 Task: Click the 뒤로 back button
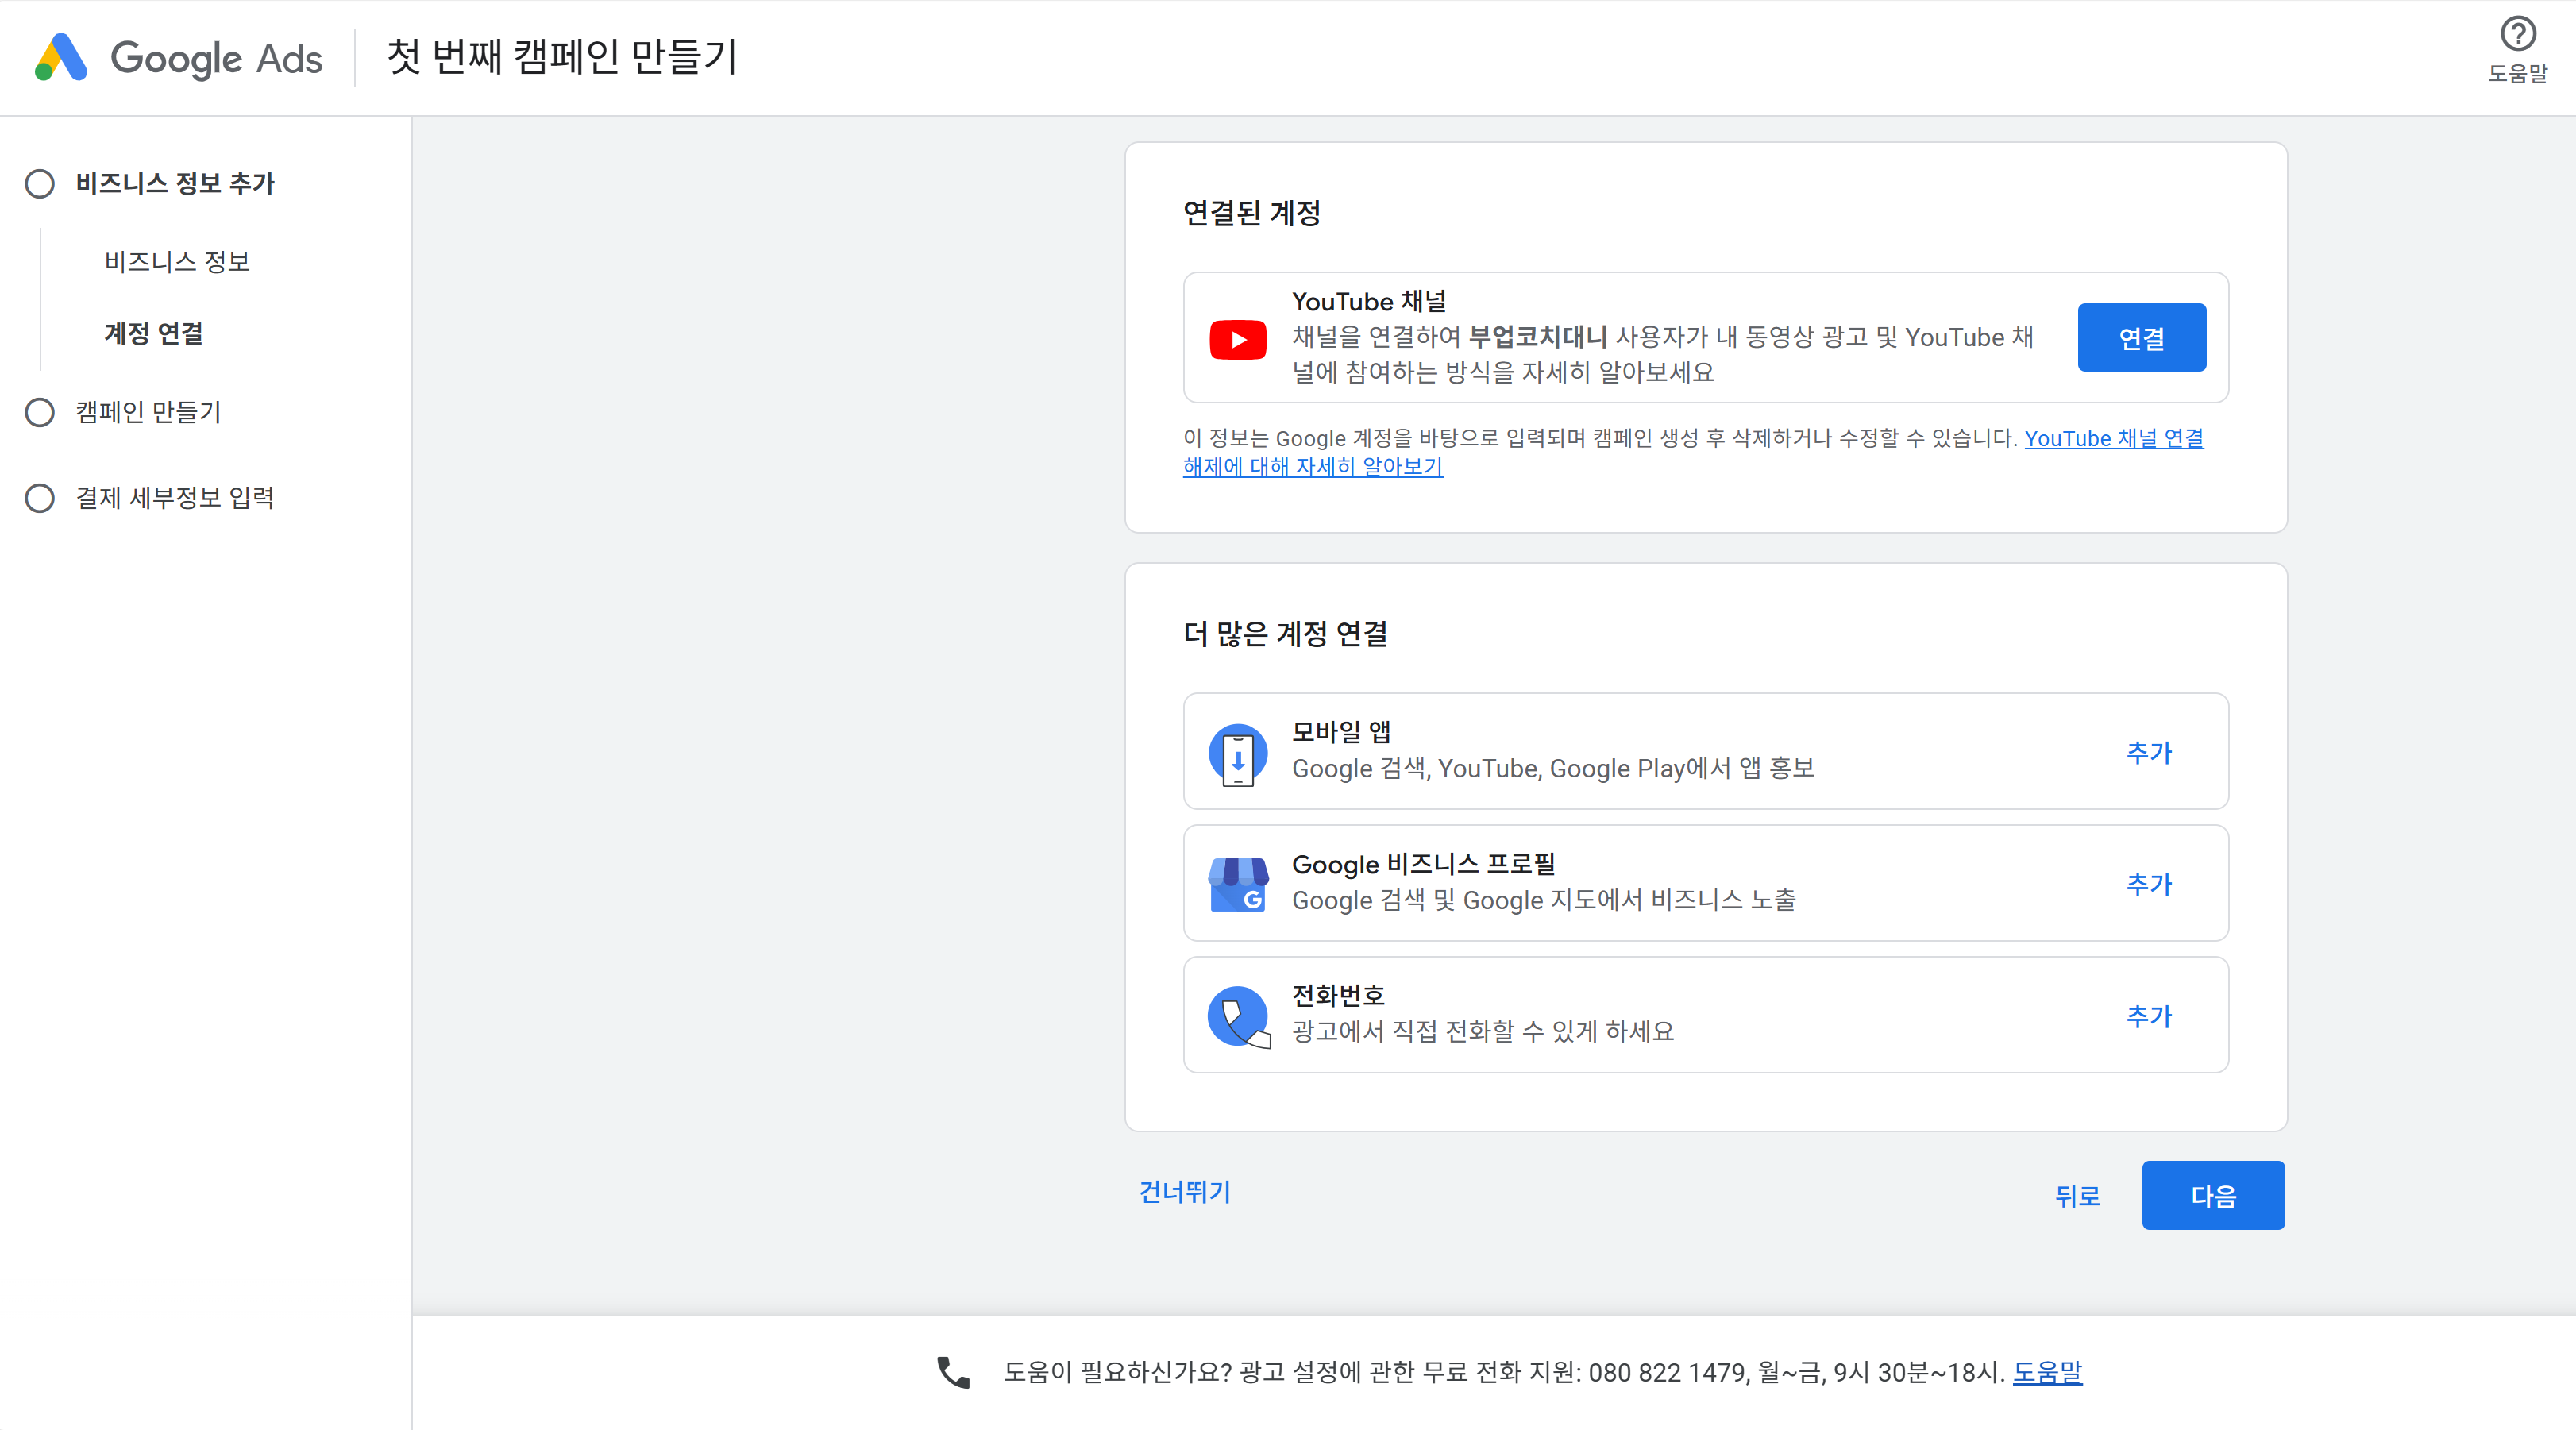pyautogui.click(x=2077, y=1196)
